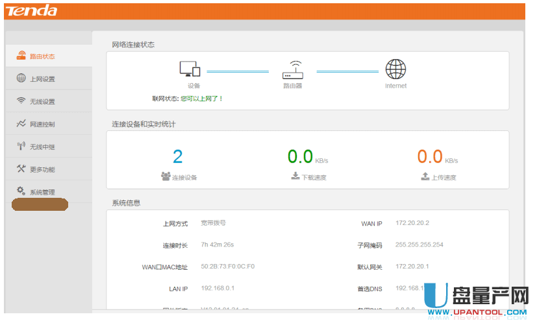Click the Internet globe icon
Image resolution: width=537 pixels, height=323 pixels.
(x=395, y=69)
